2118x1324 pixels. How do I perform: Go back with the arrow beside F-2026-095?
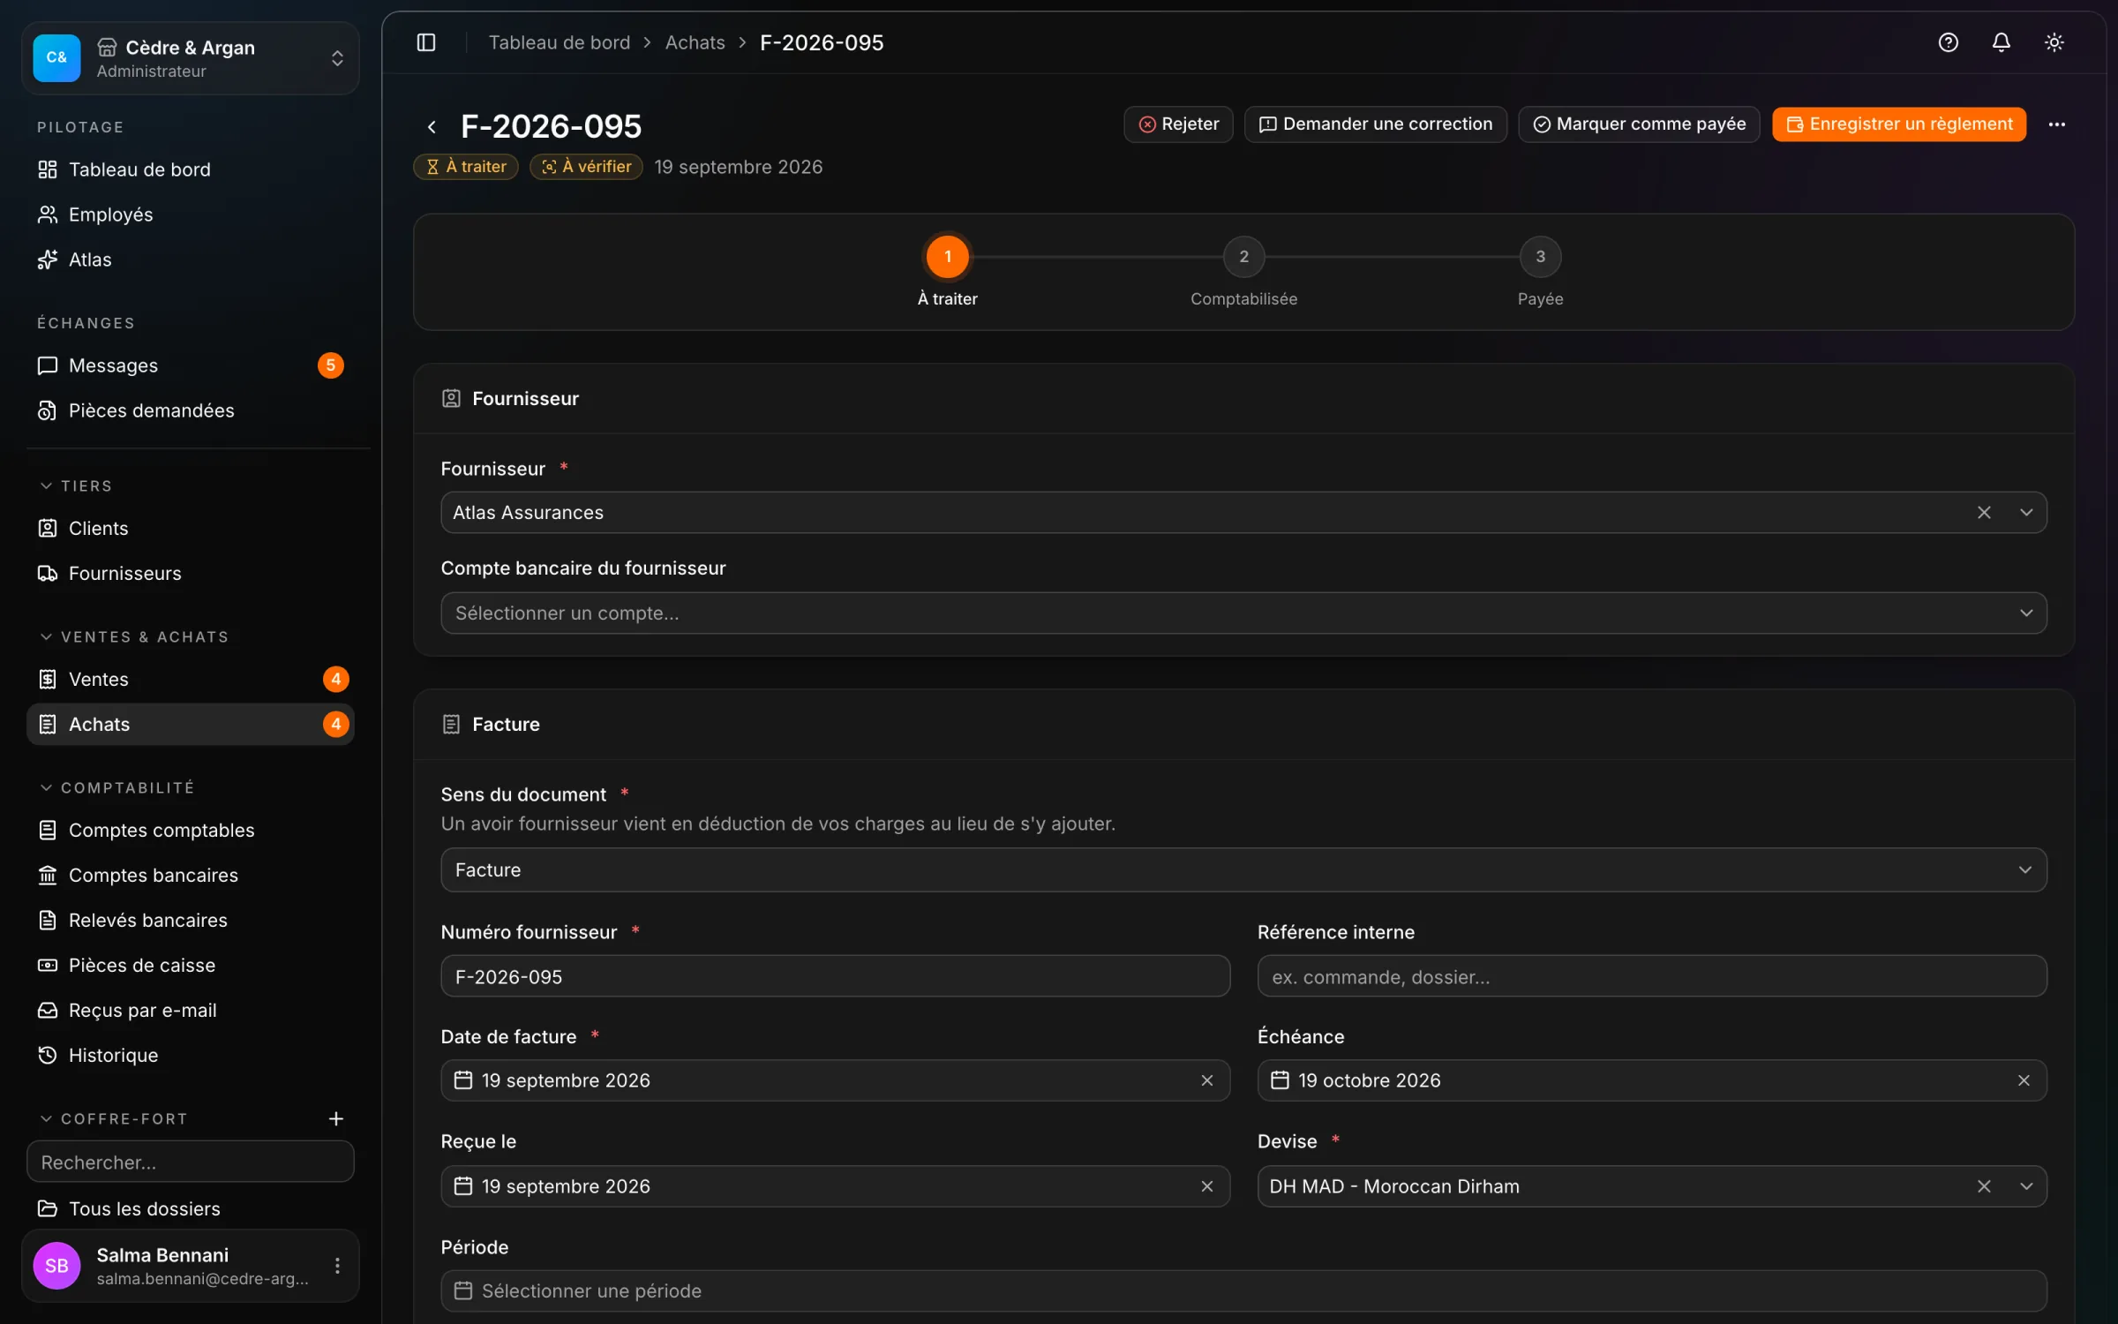[432, 126]
